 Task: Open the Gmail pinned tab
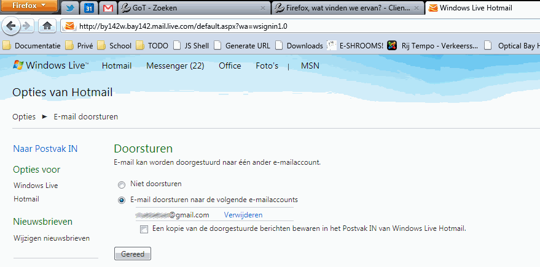[108, 8]
